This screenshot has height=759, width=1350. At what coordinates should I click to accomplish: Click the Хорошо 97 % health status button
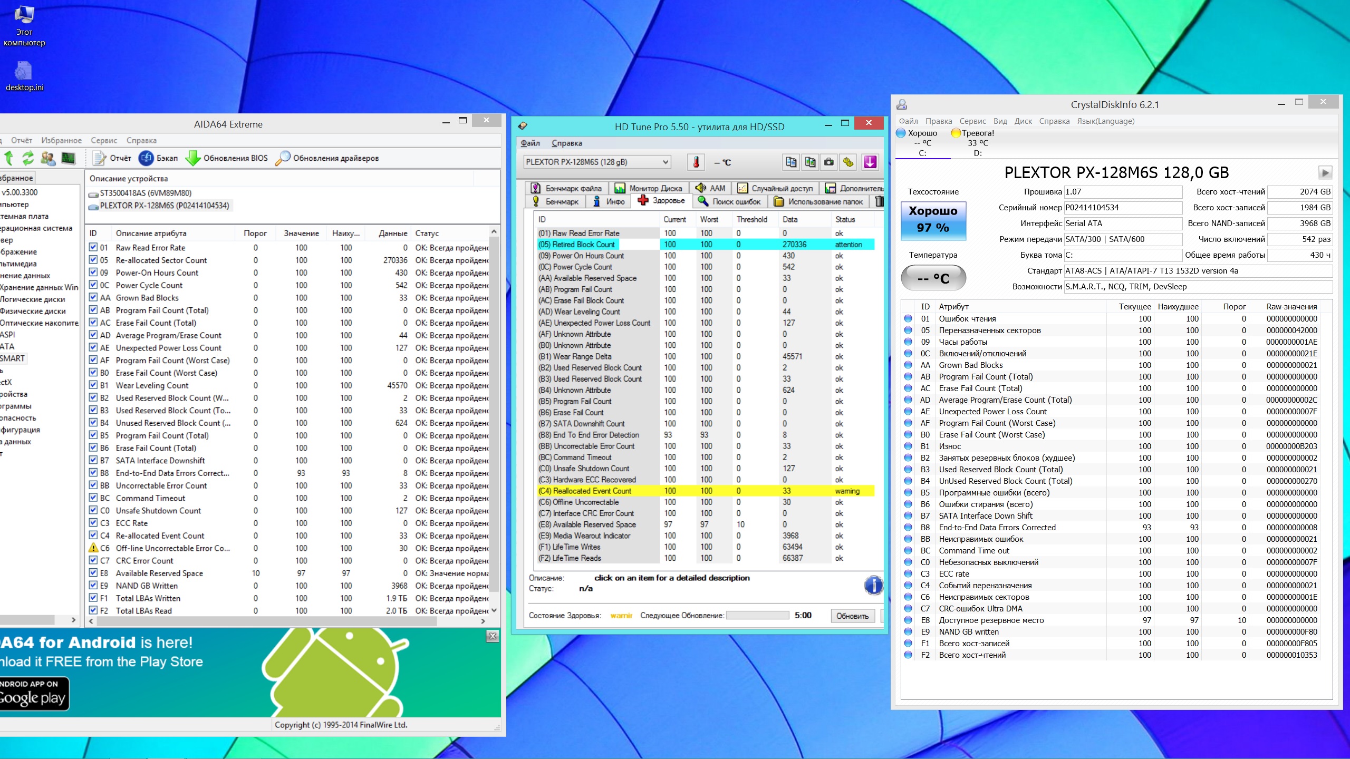tap(933, 220)
